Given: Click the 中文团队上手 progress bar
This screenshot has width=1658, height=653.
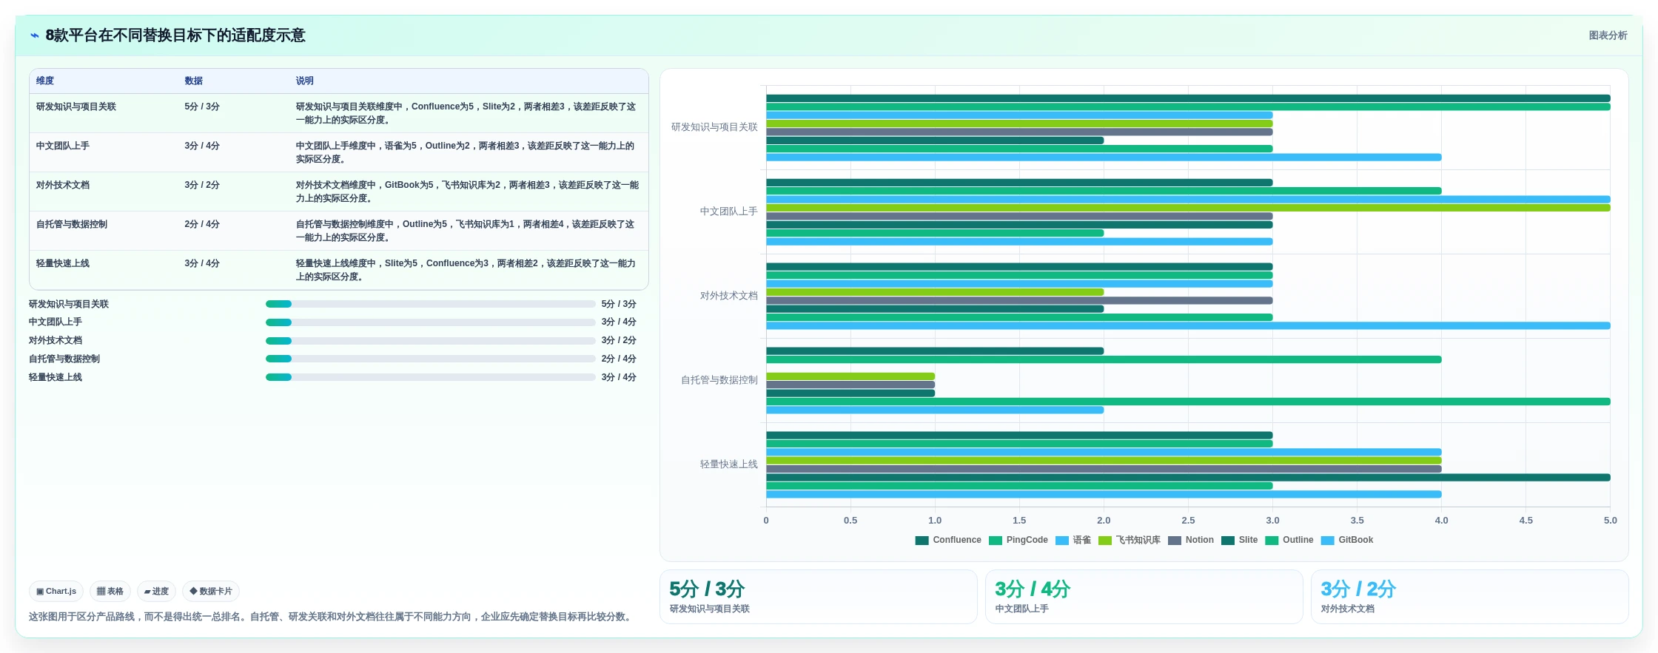Looking at the screenshot, I should tap(431, 322).
